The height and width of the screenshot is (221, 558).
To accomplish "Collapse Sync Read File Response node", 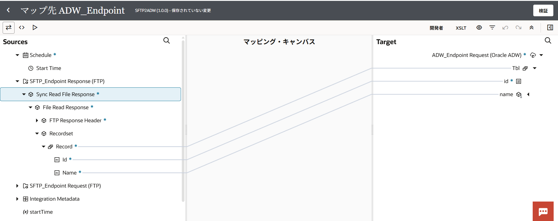I will click(x=24, y=94).
